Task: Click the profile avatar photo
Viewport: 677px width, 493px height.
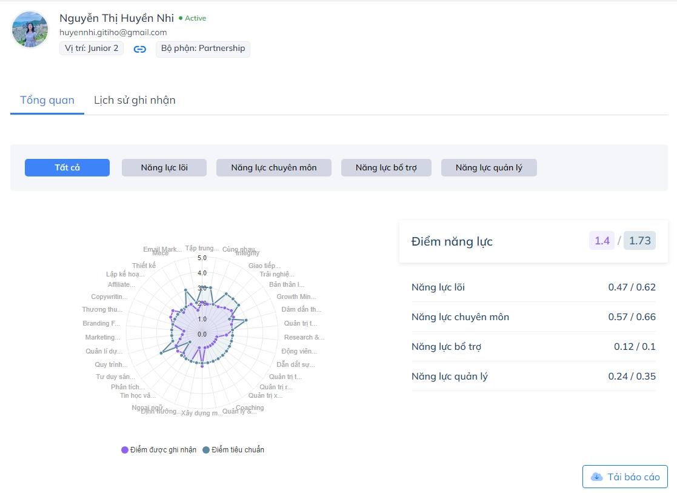Action: pyautogui.click(x=30, y=29)
